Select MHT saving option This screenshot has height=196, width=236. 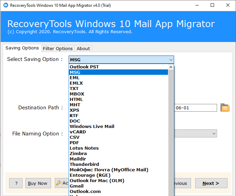118,105
